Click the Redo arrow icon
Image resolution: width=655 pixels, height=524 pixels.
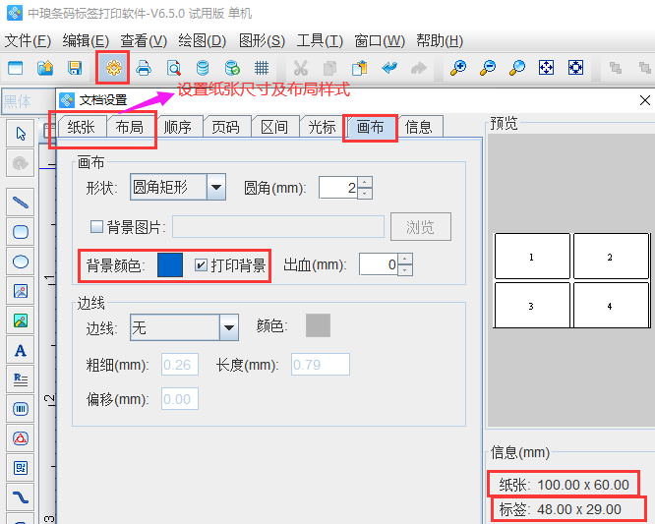pyautogui.click(x=419, y=68)
